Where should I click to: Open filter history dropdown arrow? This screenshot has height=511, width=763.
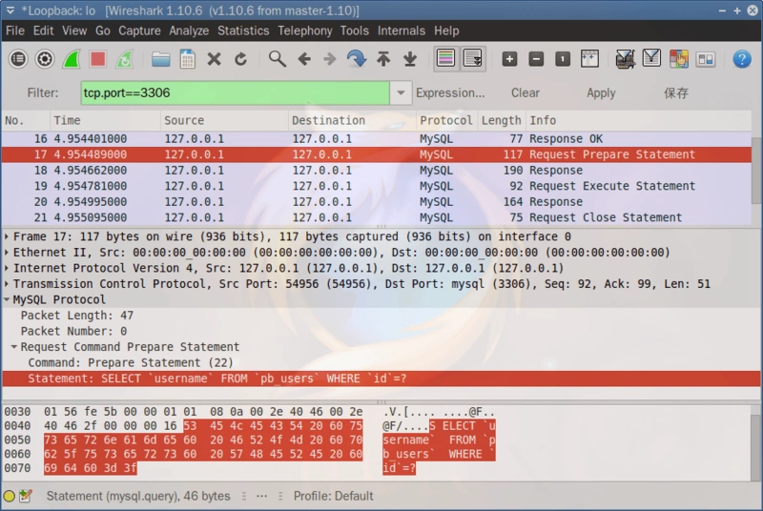tap(401, 92)
